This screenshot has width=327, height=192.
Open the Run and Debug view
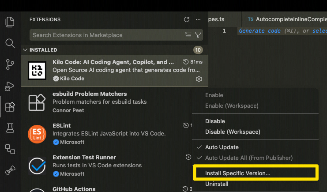[9, 86]
